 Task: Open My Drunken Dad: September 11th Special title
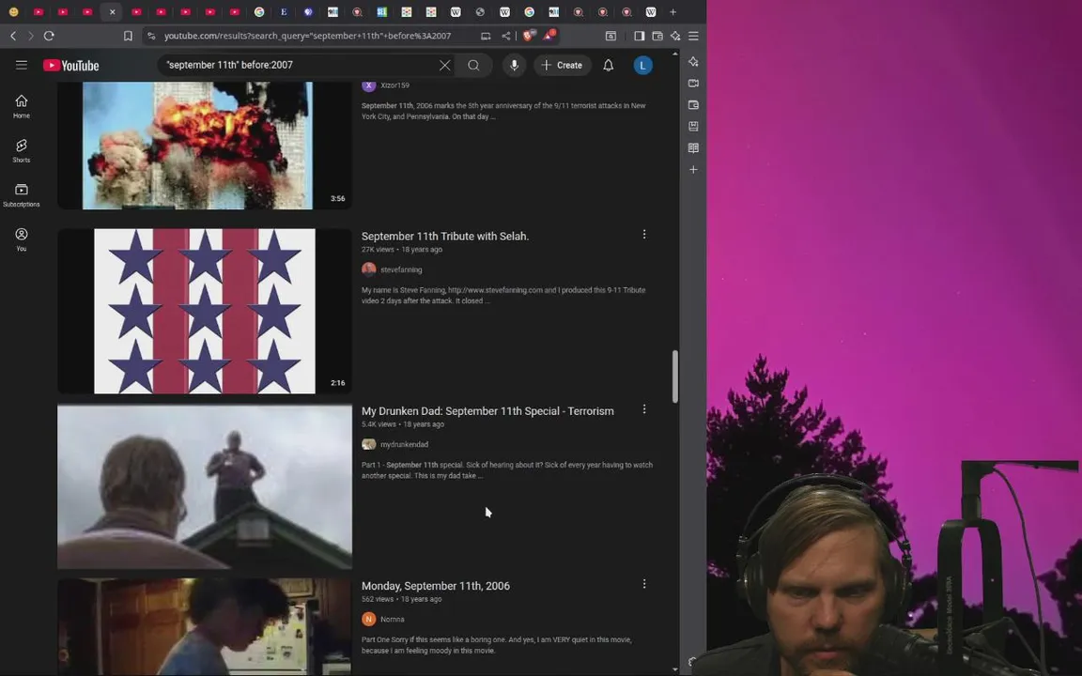coord(487,411)
